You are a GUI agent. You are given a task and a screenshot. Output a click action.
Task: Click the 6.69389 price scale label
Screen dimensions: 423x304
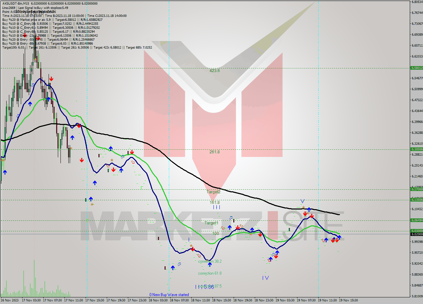pyautogui.click(x=417, y=34)
